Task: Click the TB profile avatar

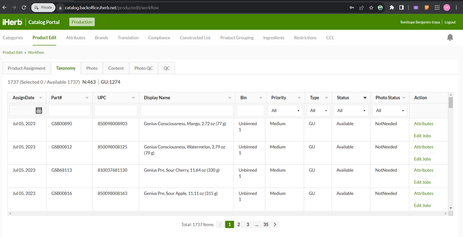Action: [x=446, y=8]
